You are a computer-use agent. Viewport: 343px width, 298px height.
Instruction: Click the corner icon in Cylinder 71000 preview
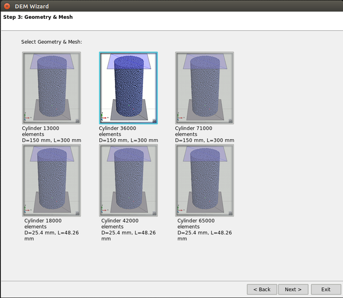[230, 120]
